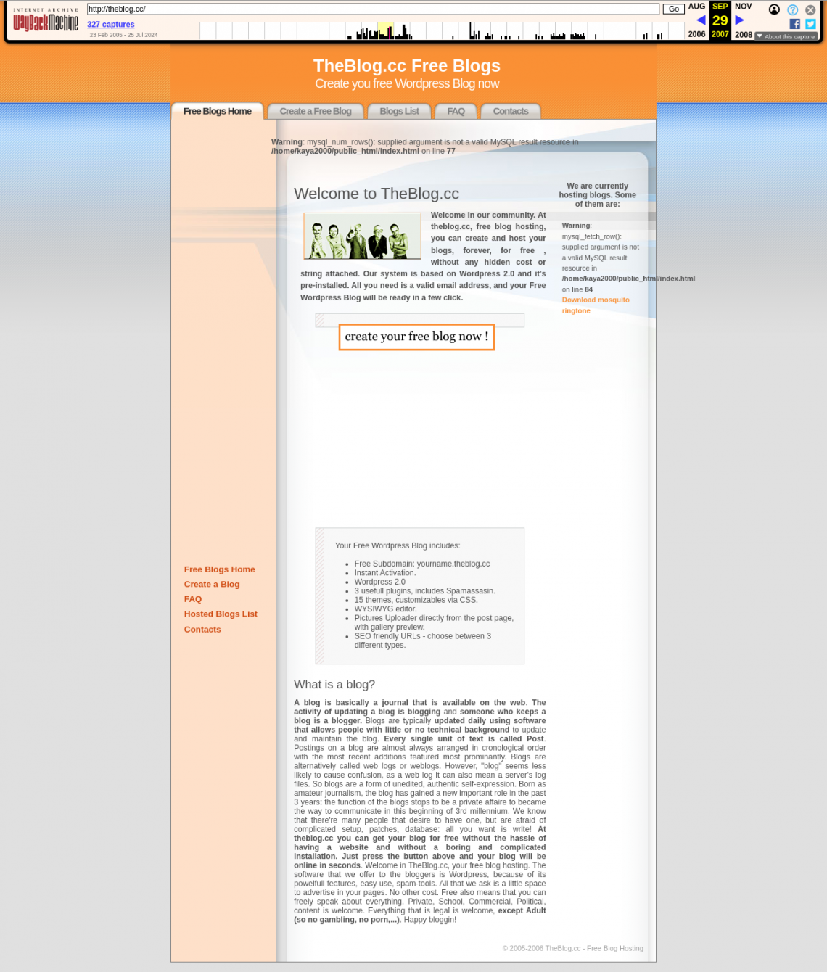Jump to the 2006 captures year

click(x=696, y=34)
